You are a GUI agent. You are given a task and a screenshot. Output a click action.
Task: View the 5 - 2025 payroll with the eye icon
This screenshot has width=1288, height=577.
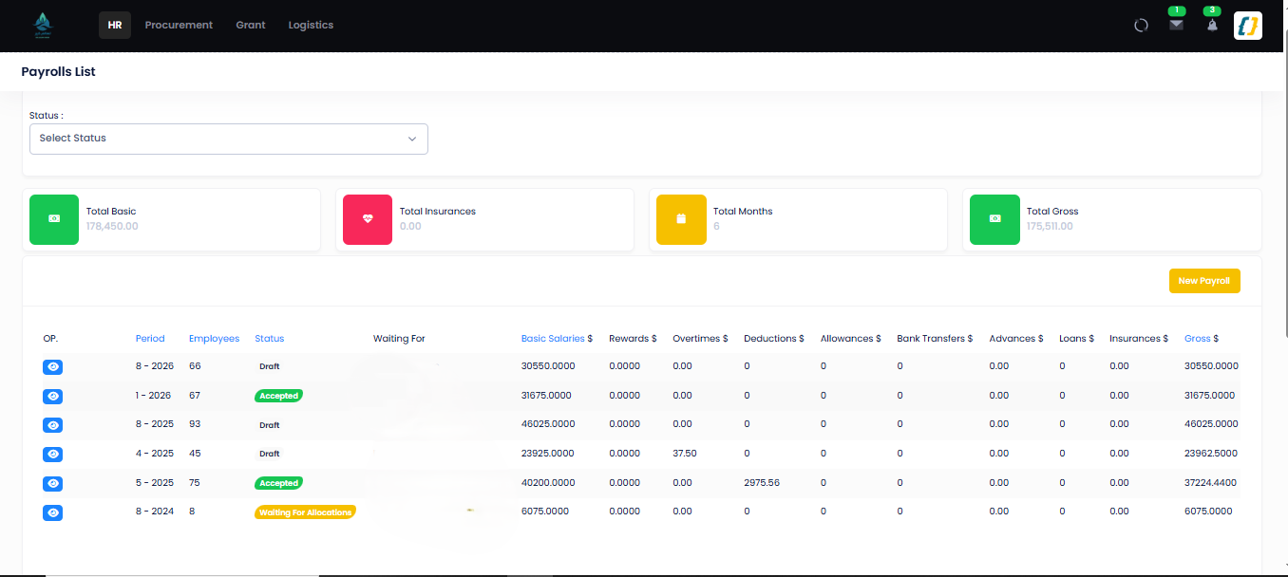click(x=53, y=483)
